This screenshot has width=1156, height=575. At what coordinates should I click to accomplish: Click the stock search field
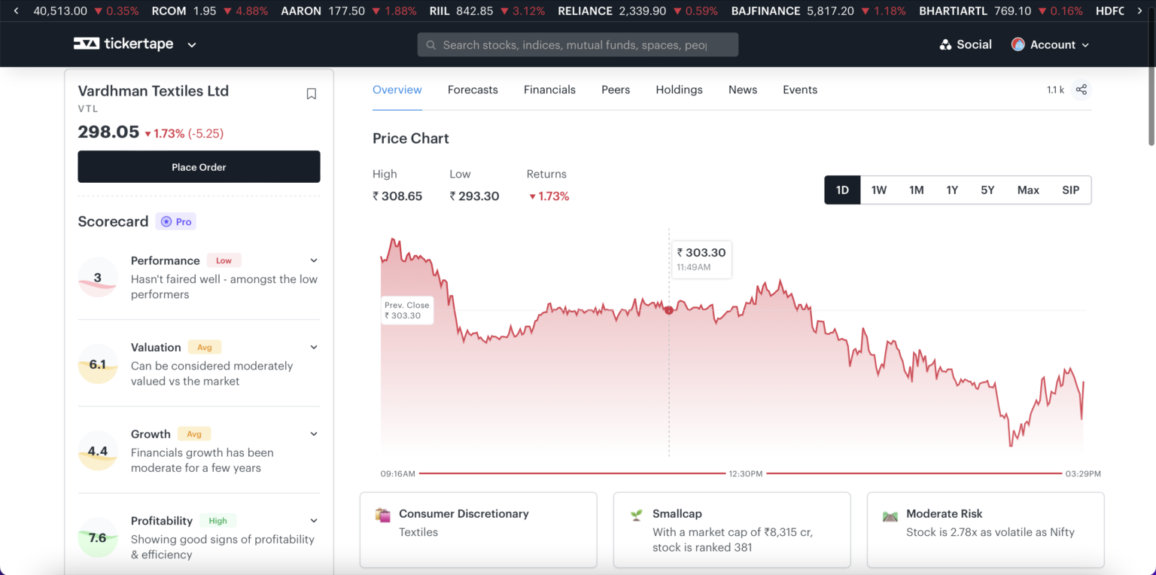click(x=577, y=45)
